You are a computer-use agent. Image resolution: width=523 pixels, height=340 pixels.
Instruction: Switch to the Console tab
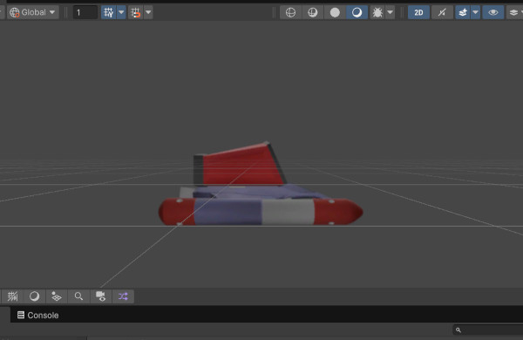(38, 315)
